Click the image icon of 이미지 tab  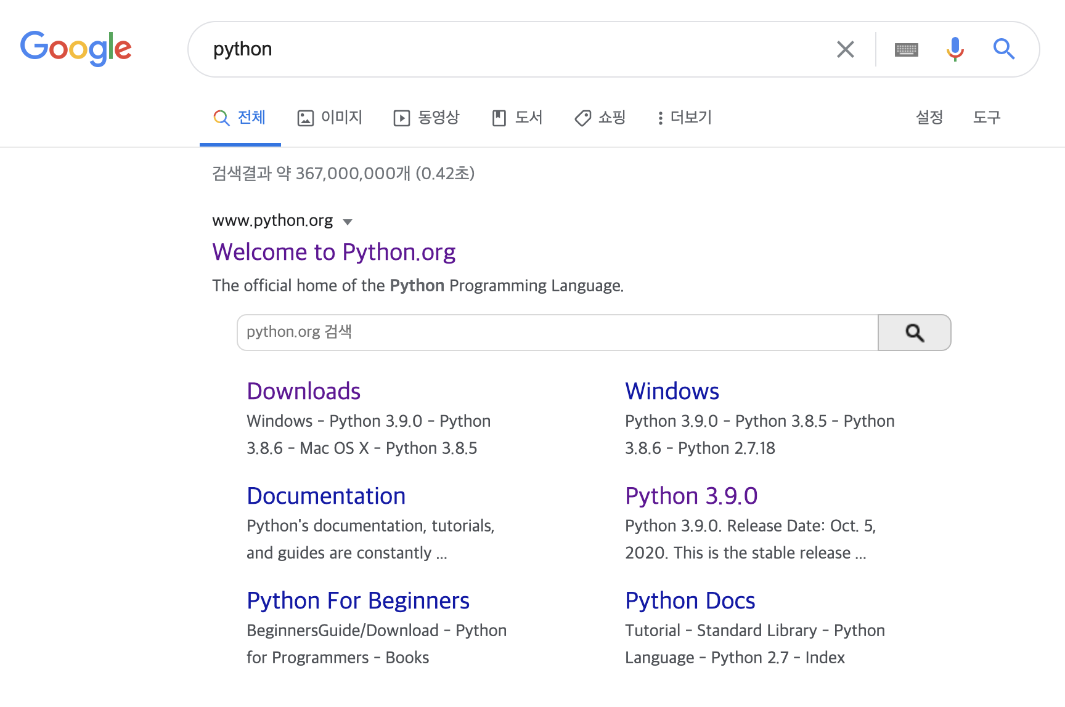coord(306,118)
